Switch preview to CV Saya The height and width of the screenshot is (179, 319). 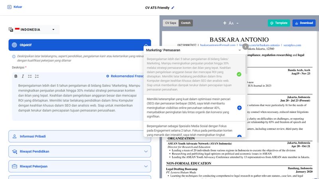pyautogui.click(x=171, y=23)
